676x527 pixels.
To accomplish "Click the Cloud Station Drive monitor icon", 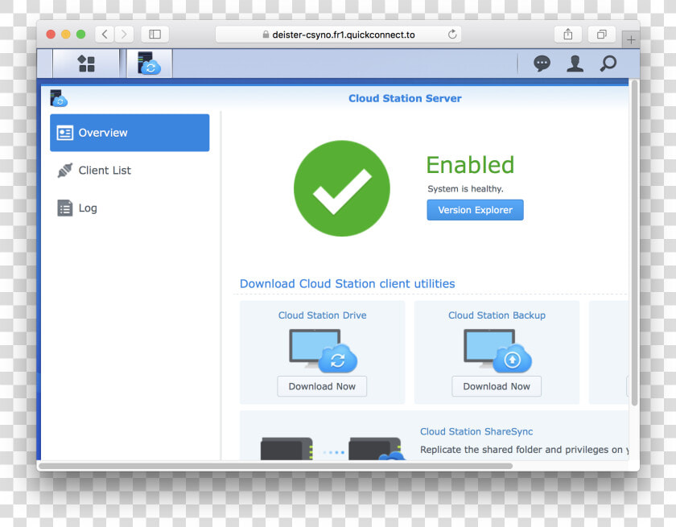I will tap(323, 350).
